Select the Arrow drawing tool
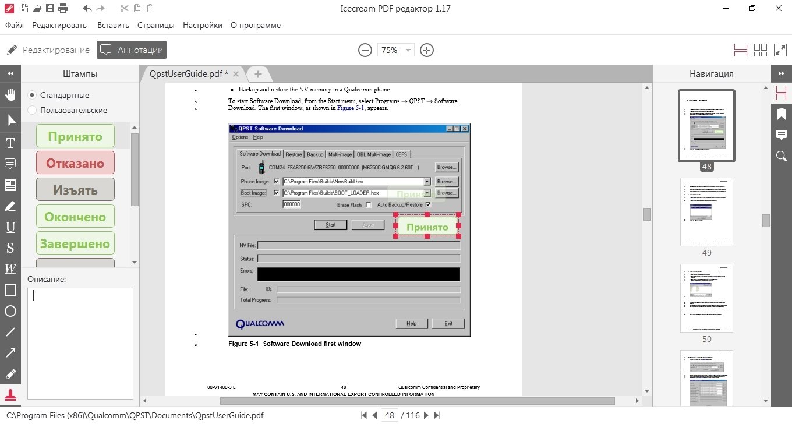The image size is (792, 424). point(10,353)
